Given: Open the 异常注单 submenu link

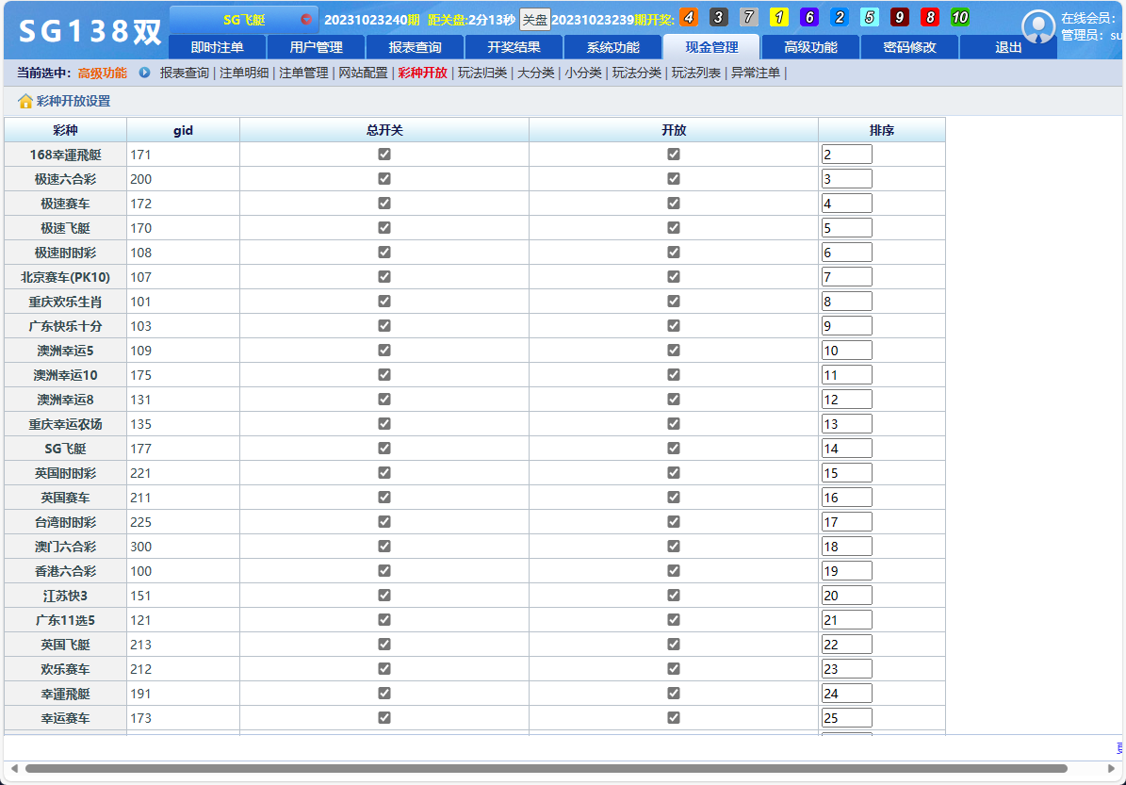Looking at the screenshot, I should coord(756,74).
